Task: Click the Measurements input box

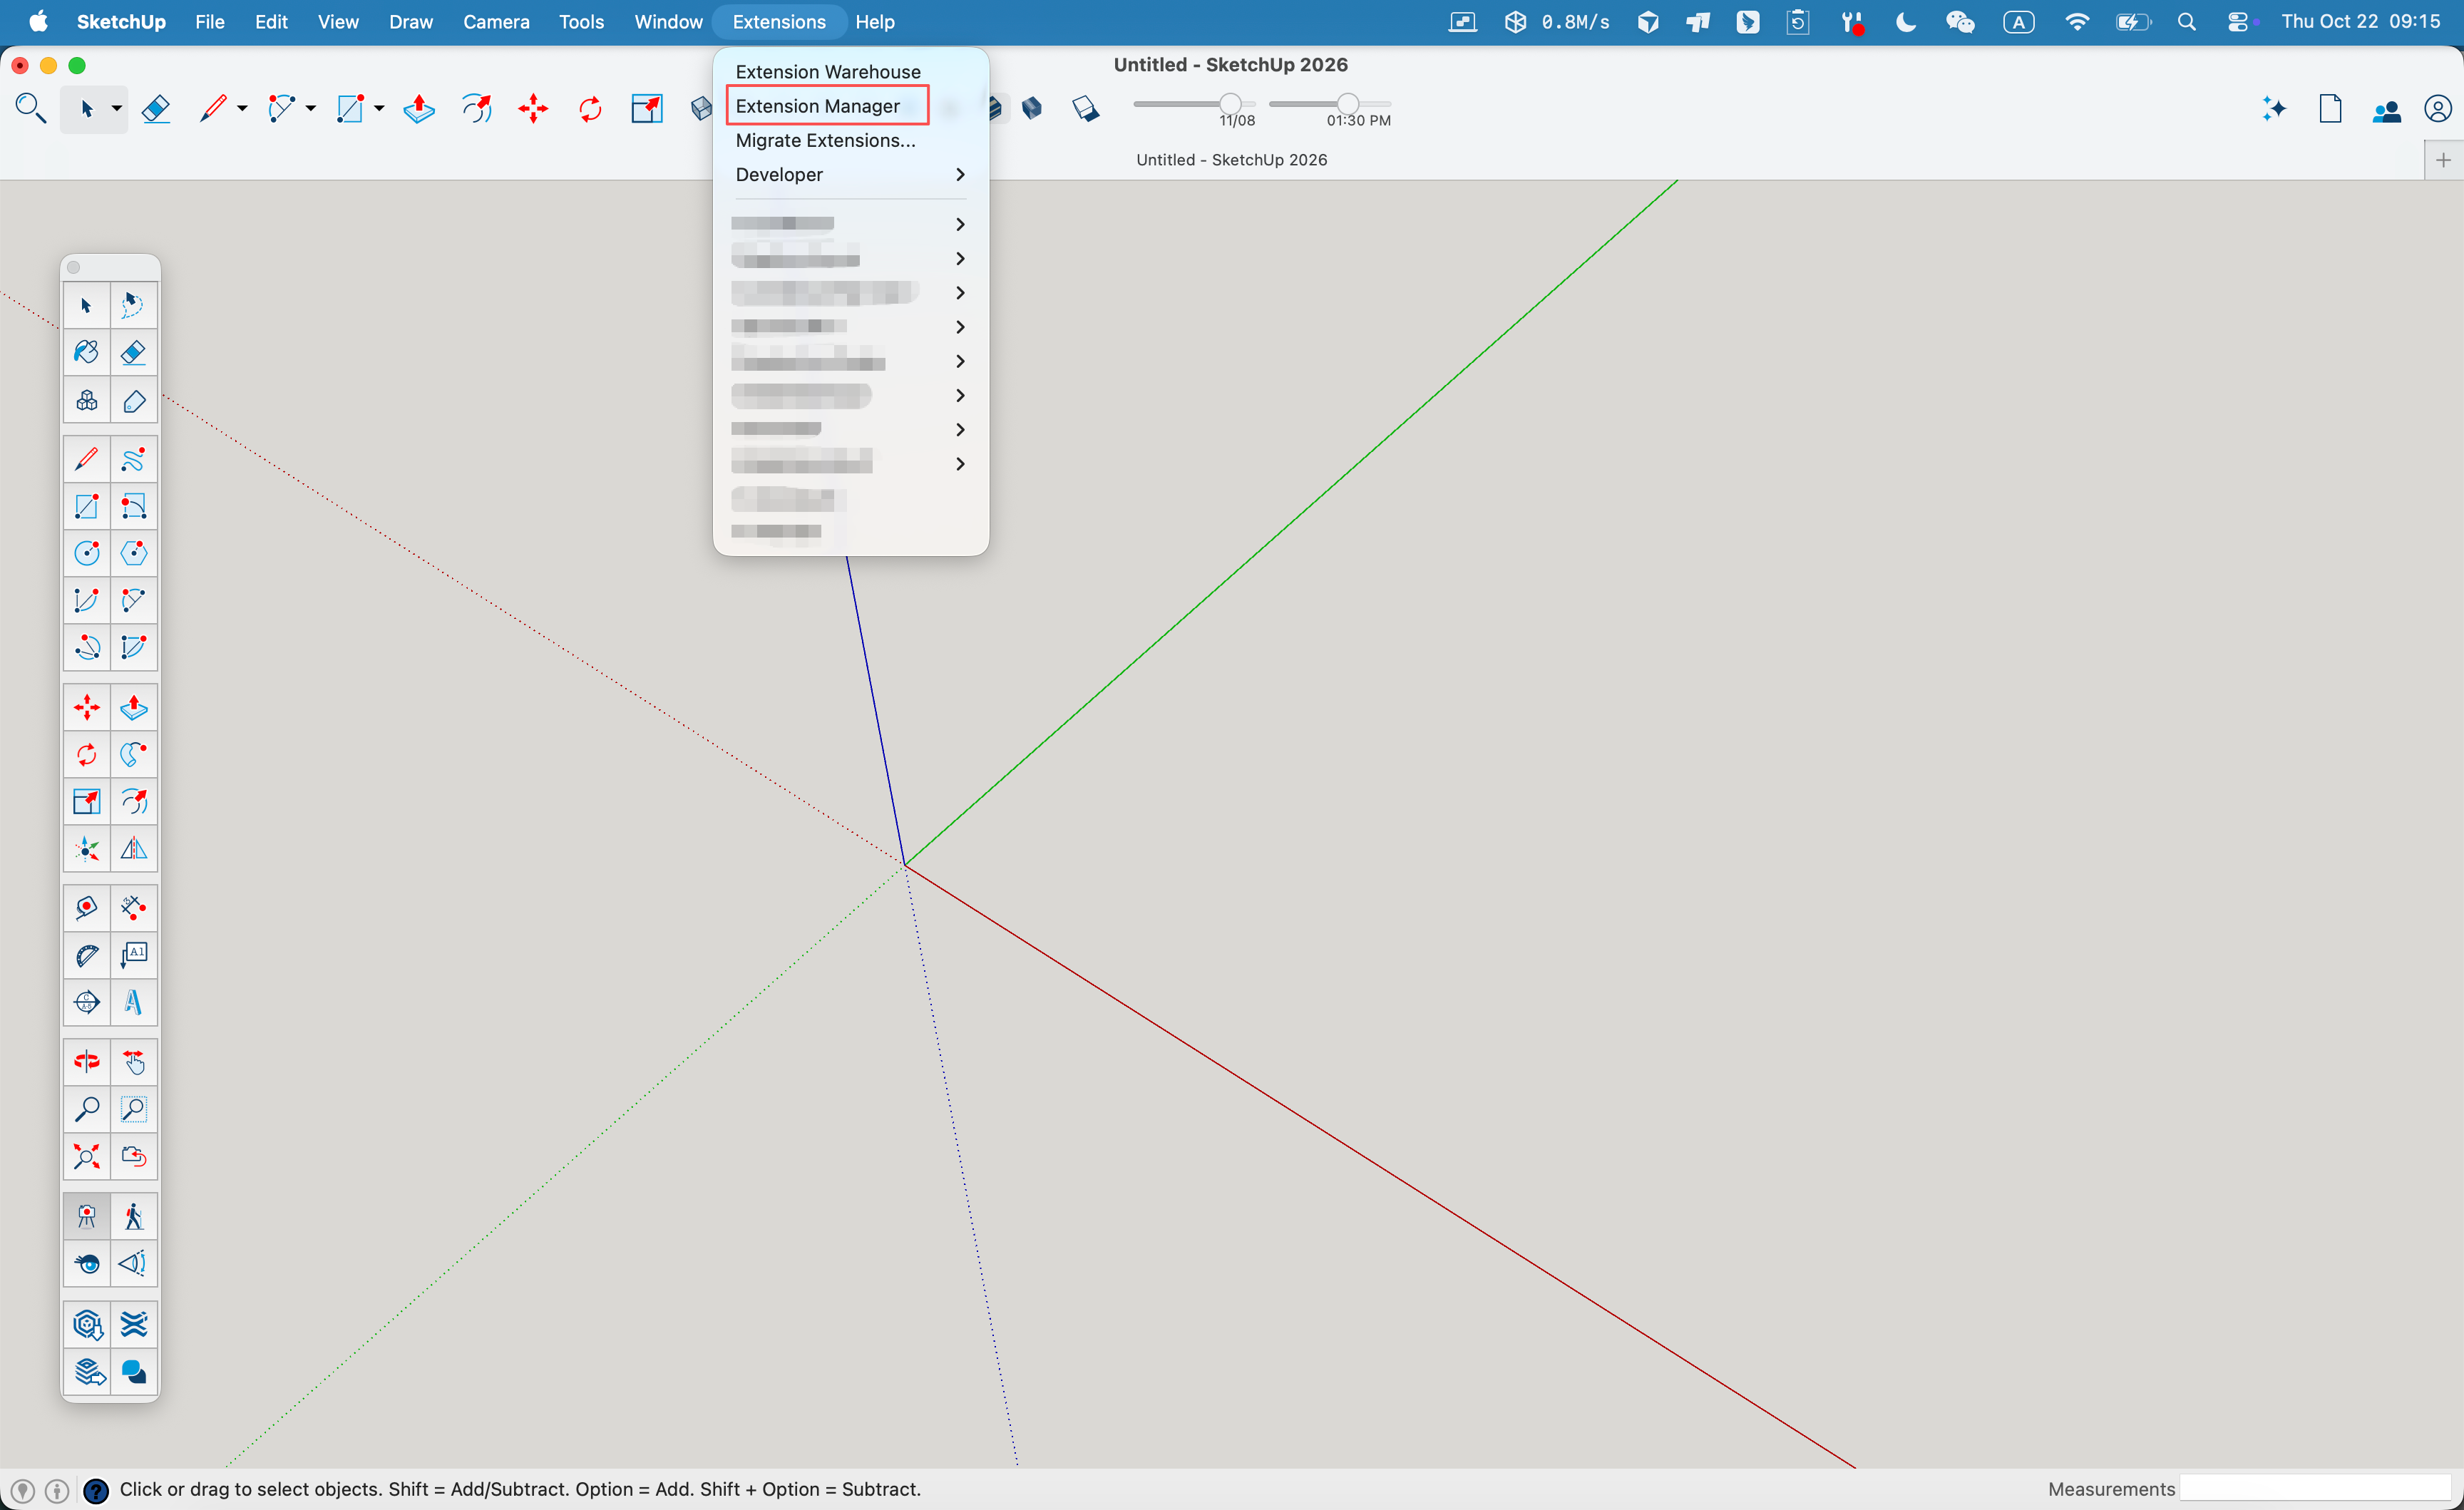Action: 2315,1488
